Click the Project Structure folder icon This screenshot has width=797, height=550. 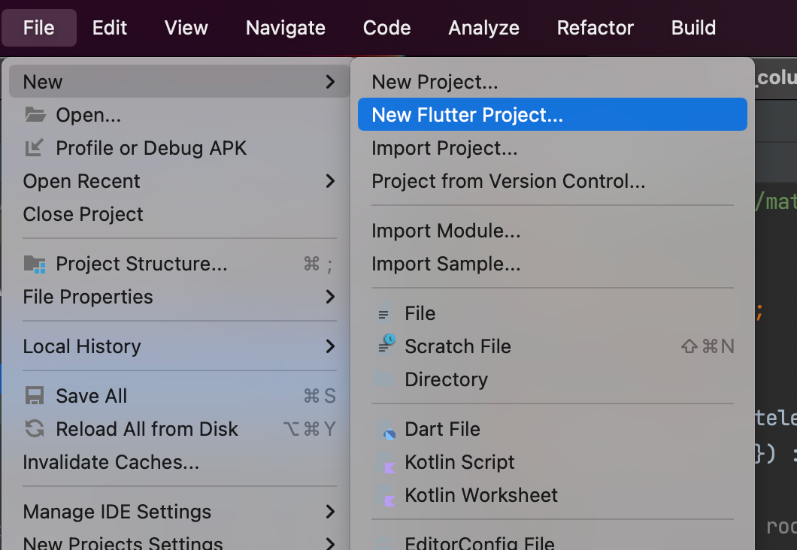pos(35,264)
